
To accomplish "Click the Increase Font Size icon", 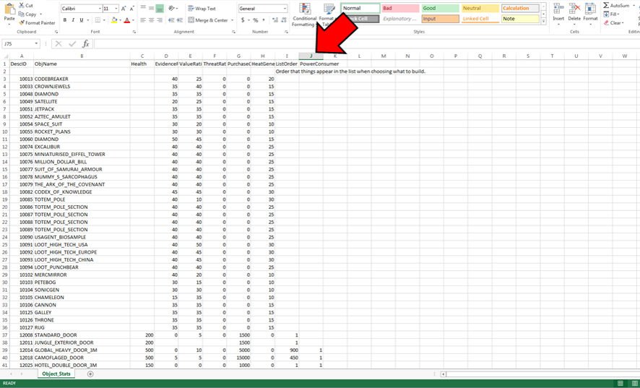I will click(124, 9).
